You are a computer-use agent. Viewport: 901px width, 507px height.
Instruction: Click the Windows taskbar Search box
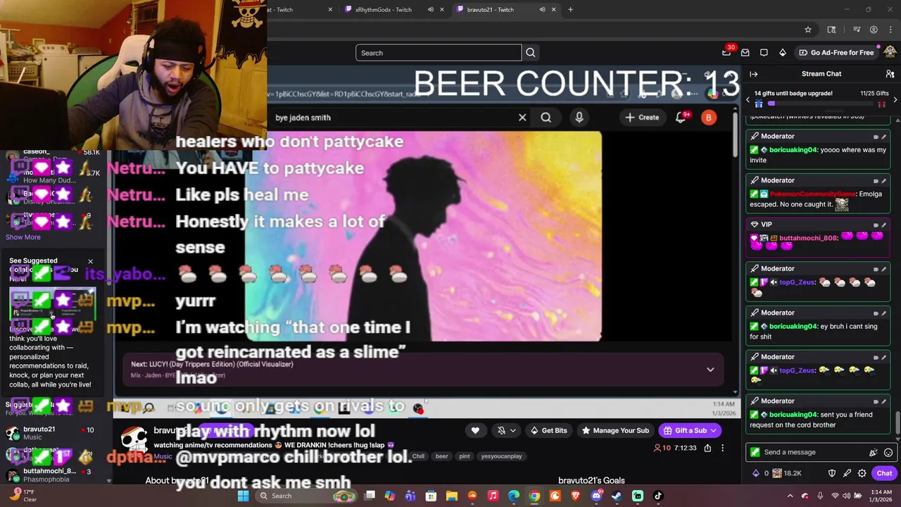tap(306, 496)
